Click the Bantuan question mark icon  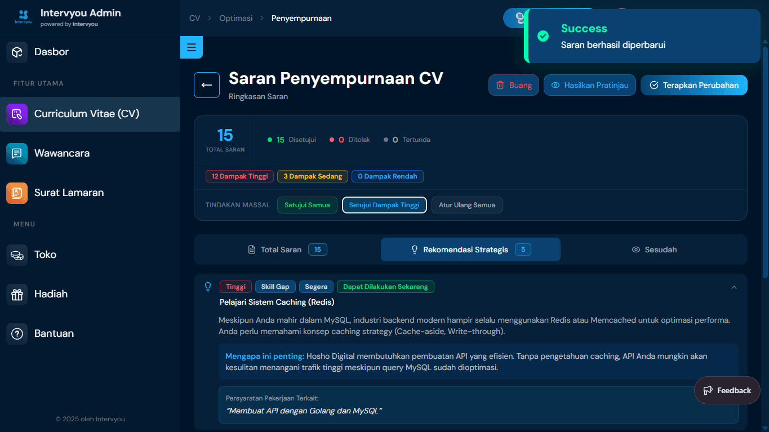pyautogui.click(x=17, y=333)
